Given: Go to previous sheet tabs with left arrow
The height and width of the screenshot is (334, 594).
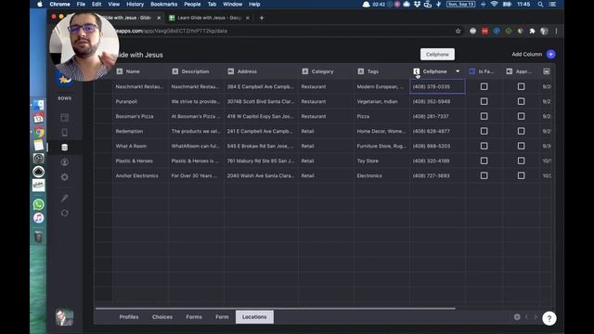Looking at the screenshot, I should (x=526, y=317).
